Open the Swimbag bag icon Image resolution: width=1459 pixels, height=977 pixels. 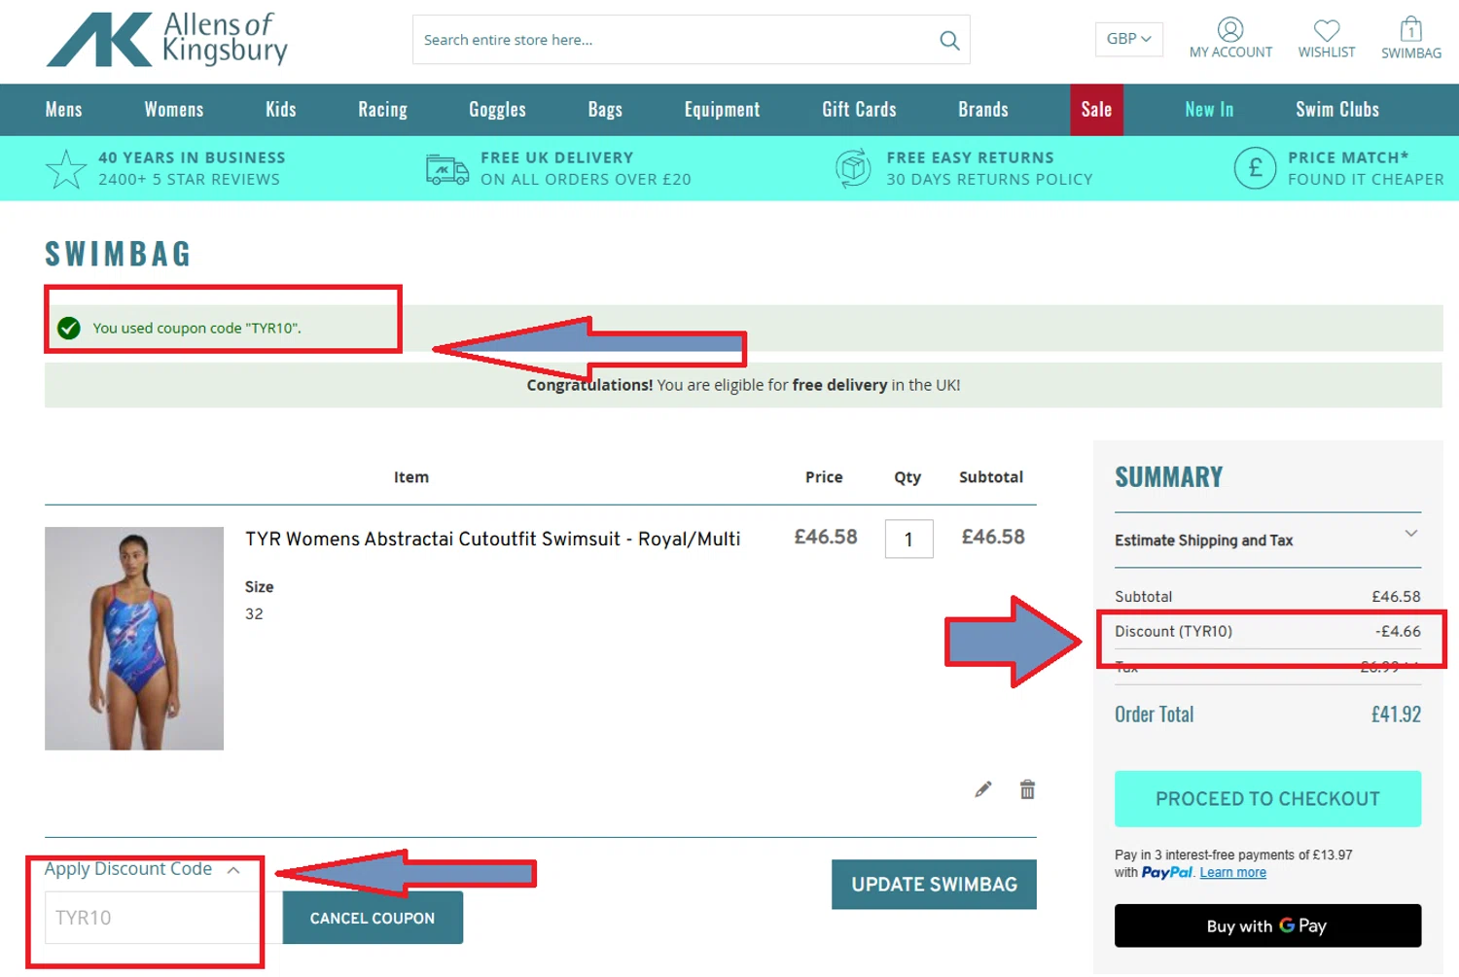[x=1411, y=29]
